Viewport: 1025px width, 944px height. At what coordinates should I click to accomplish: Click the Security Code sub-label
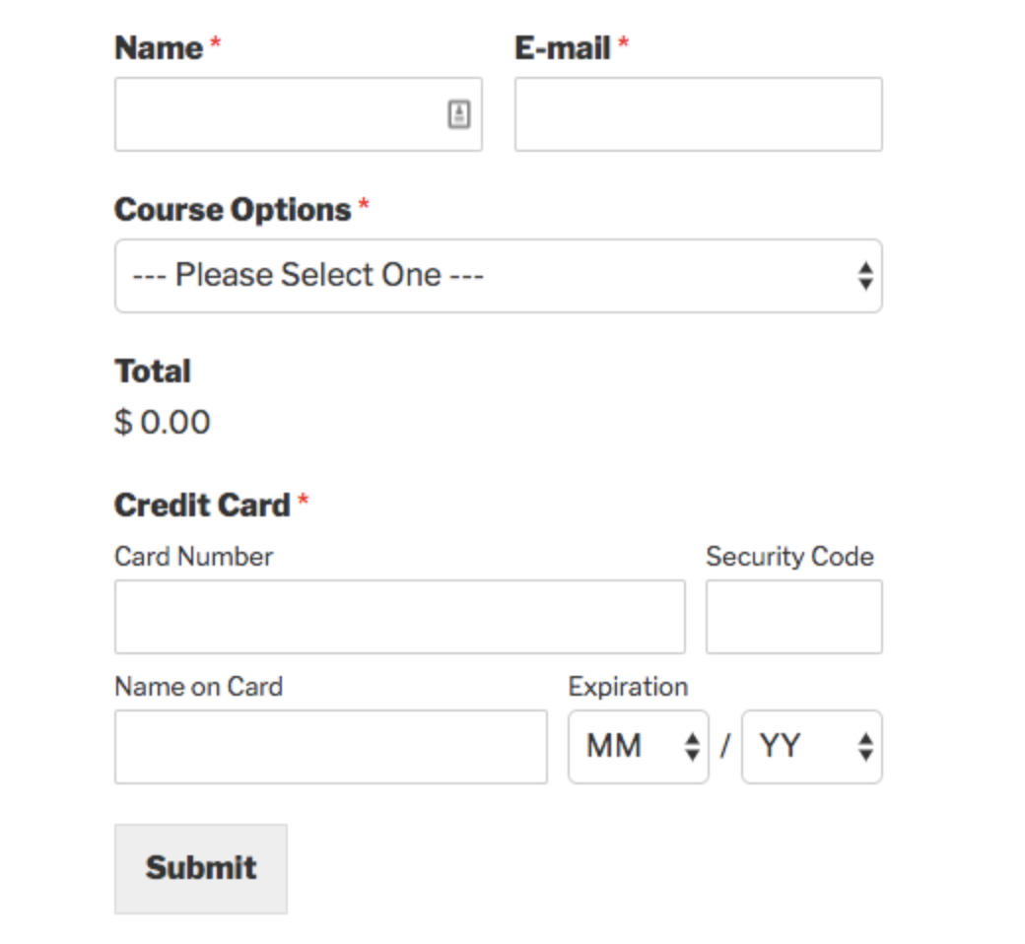tap(789, 557)
